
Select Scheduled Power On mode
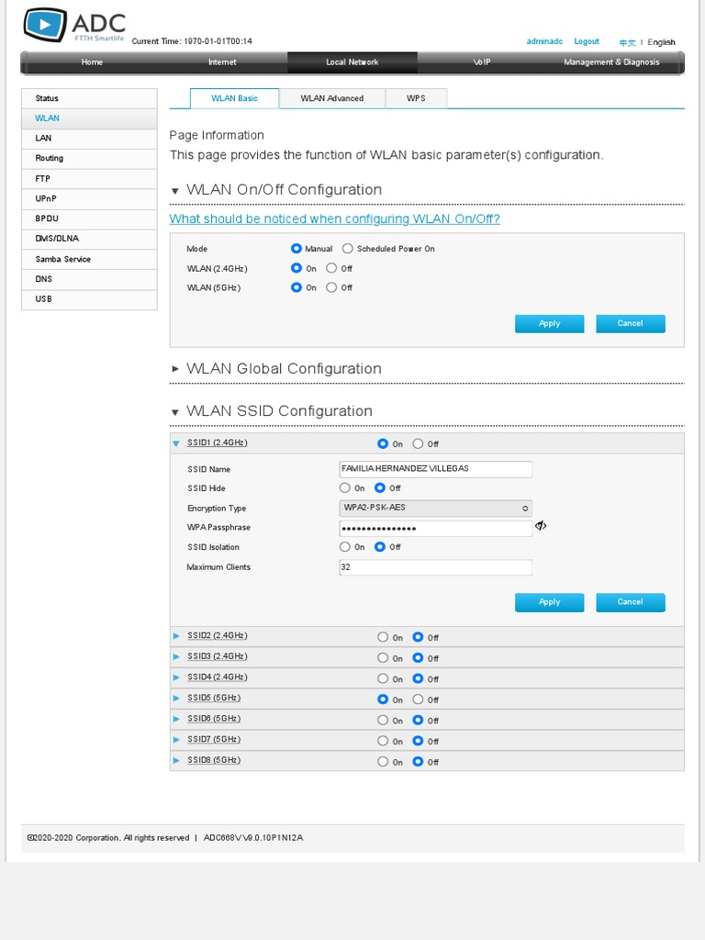(348, 249)
